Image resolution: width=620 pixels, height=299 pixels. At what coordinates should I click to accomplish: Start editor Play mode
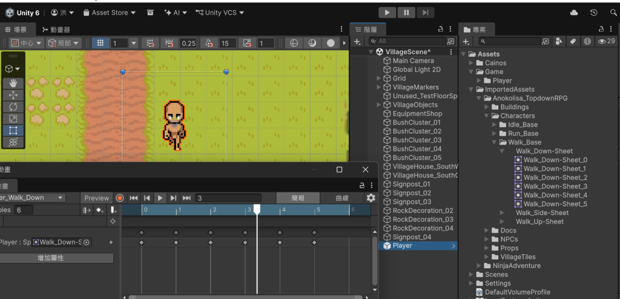pos(387,13)
